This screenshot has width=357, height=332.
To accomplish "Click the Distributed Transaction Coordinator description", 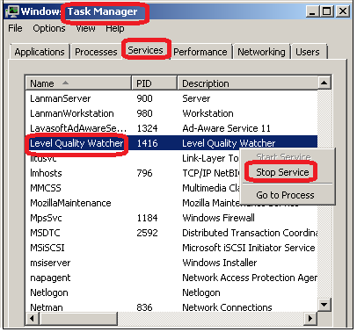I will [x=250, y=233].
